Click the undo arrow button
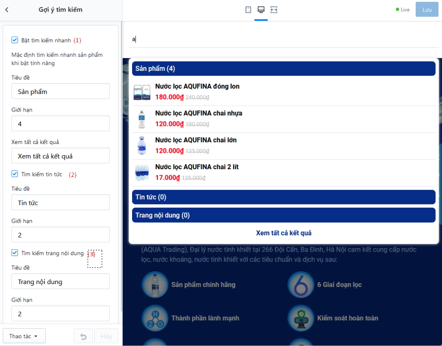This screenshot has height=346, width=442. 83,336
